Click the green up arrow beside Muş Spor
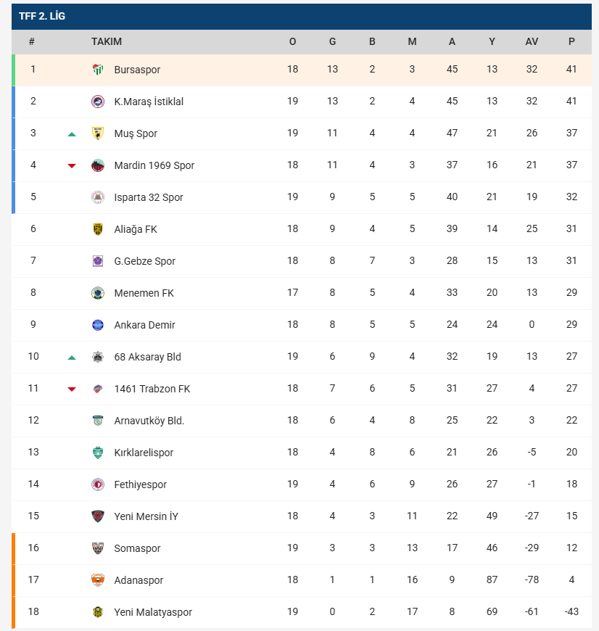 click(72, 134)
